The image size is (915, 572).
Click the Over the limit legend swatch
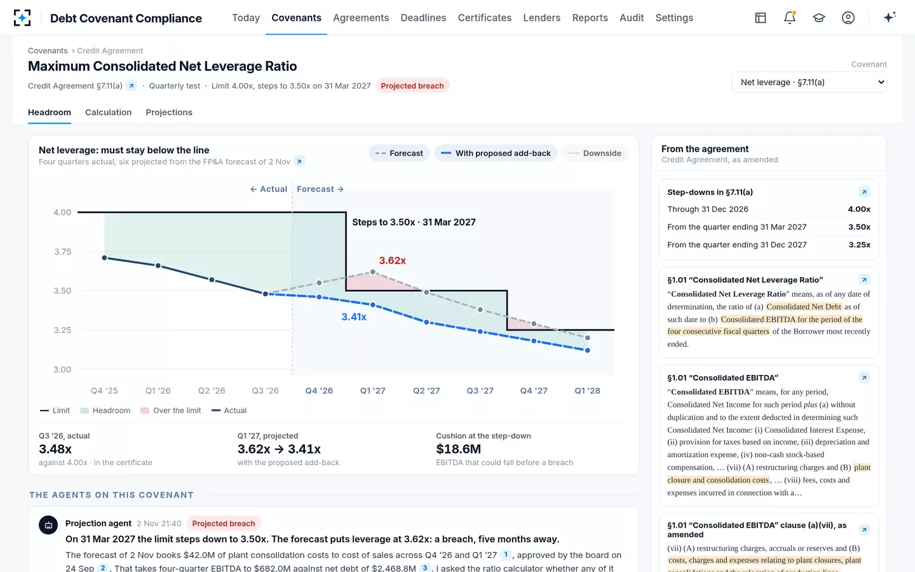pyautogui.click(x=145, y=411)
